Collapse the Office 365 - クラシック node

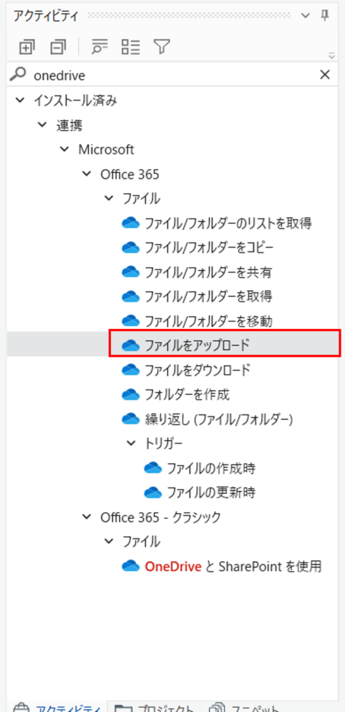[86, 517]
